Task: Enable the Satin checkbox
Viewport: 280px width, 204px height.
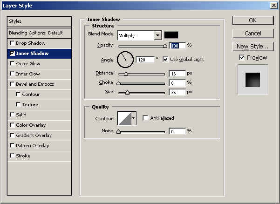Action: pos(12,115)
